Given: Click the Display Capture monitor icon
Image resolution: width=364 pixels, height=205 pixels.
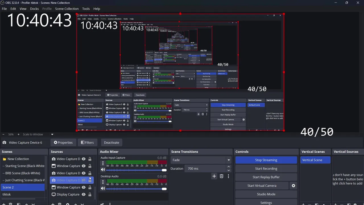Looking at the screenshot, I should (53, 194).
